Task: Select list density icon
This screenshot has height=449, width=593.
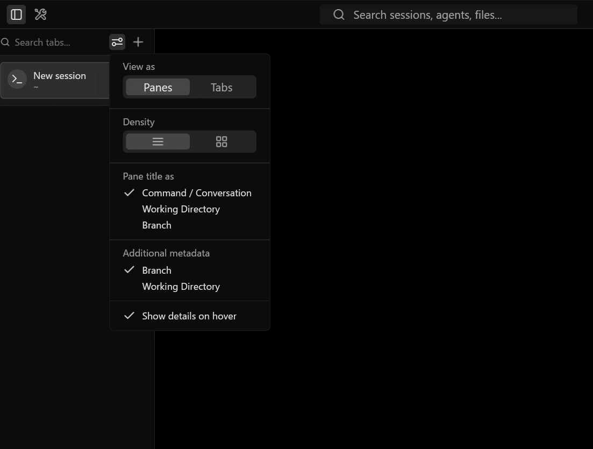Action: (x=158, y=141)
